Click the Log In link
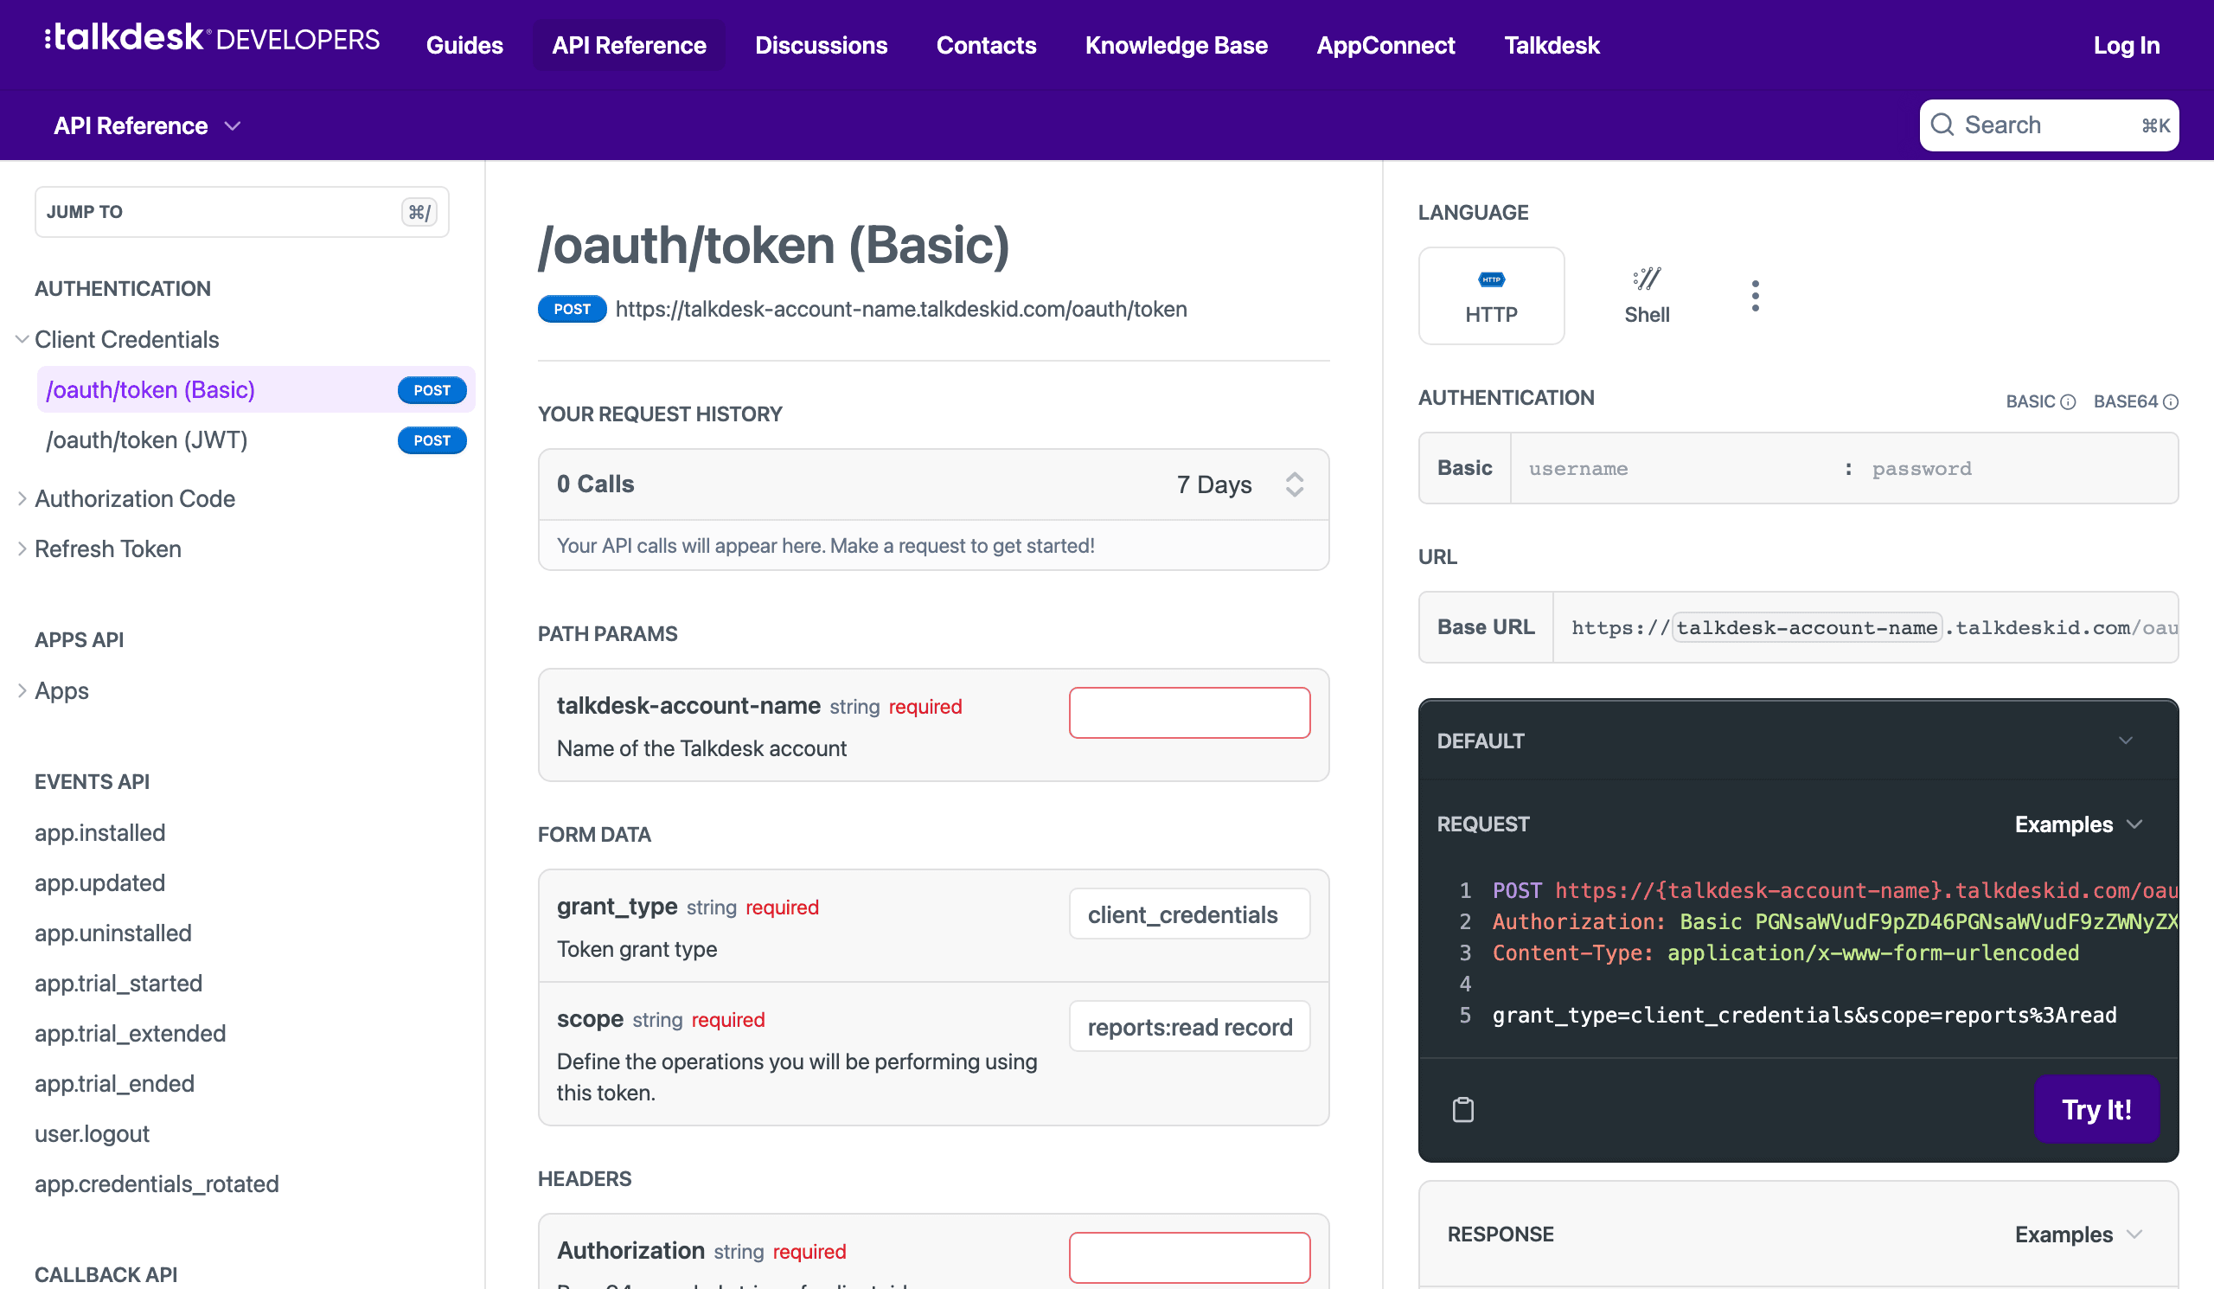This screenshot has width=2214, height=1289. [x=2125, y=45]
